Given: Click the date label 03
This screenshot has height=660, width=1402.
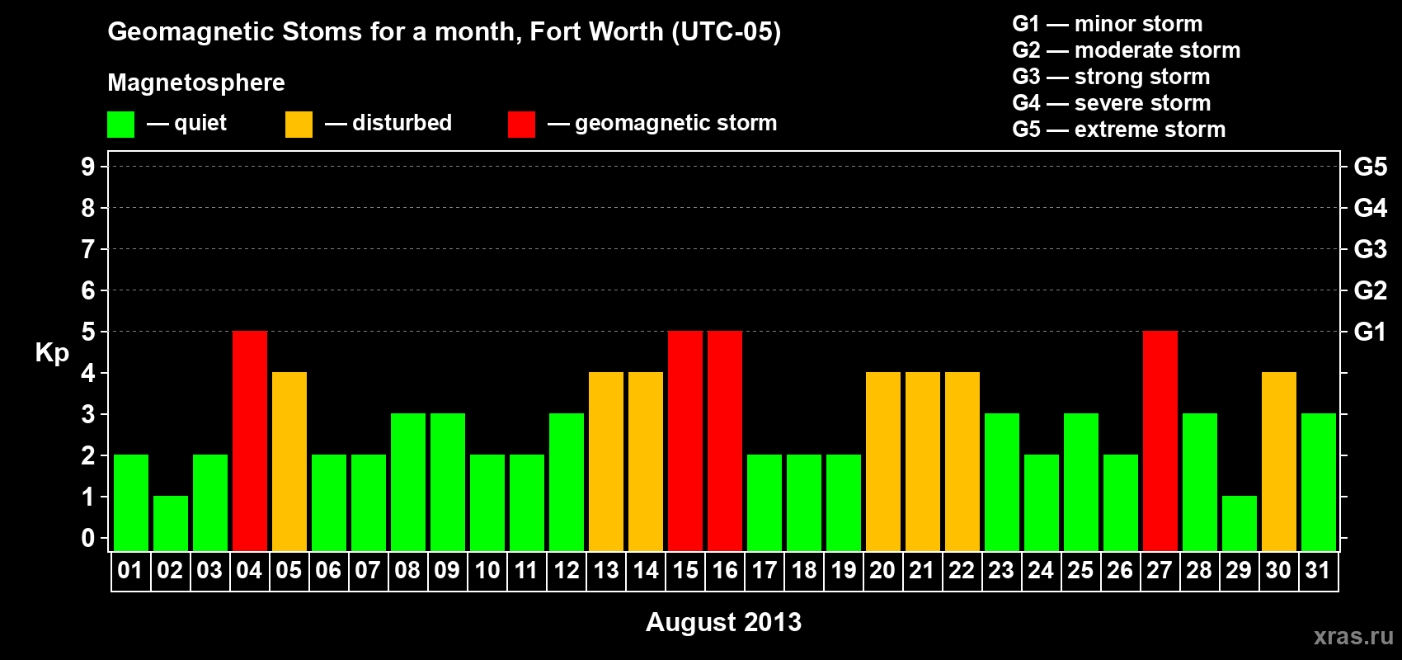Looking at the screenshot, I should pos(209,570).
